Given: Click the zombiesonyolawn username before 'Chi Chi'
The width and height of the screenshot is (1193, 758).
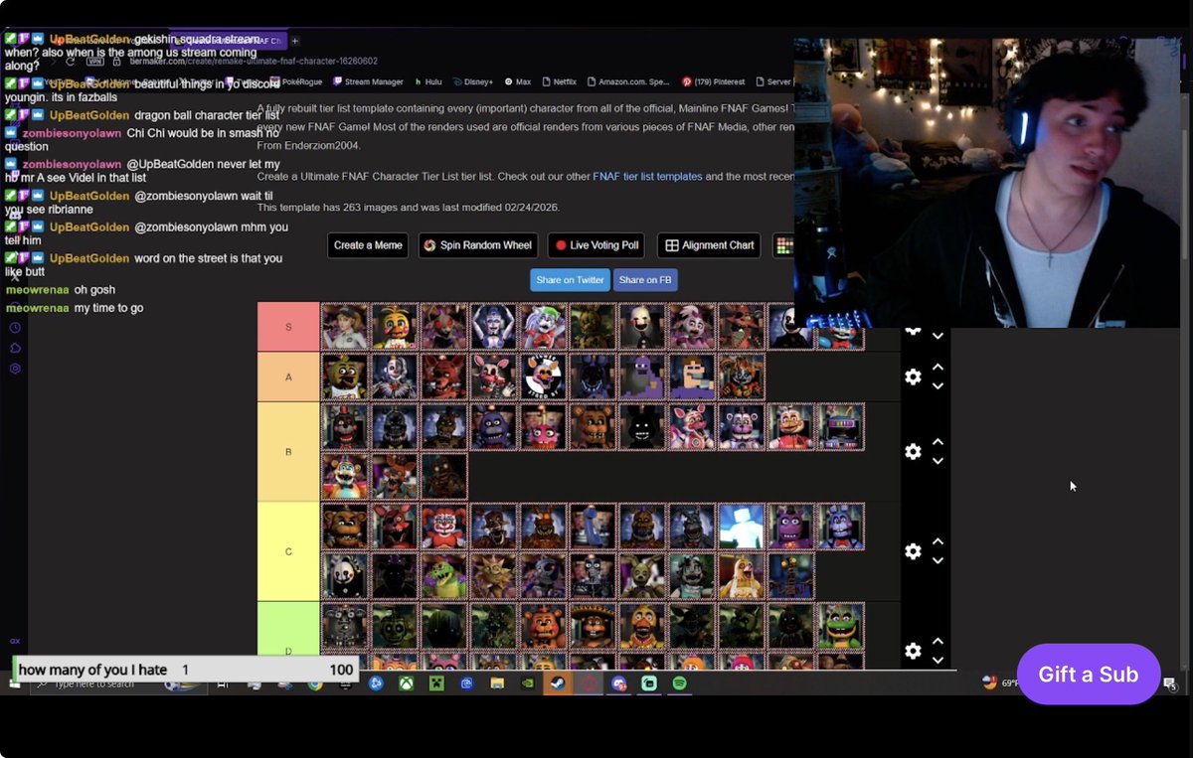Looking at the screenshot, I should (x=72, y=133).
